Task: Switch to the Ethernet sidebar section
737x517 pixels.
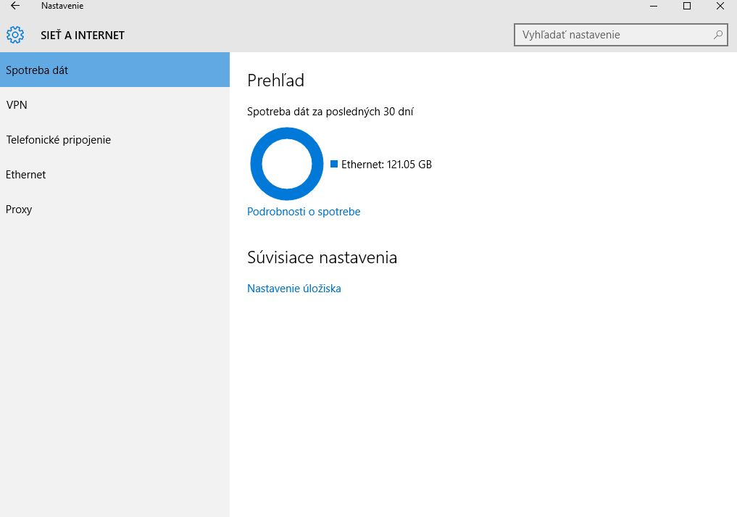Action: 26,175
